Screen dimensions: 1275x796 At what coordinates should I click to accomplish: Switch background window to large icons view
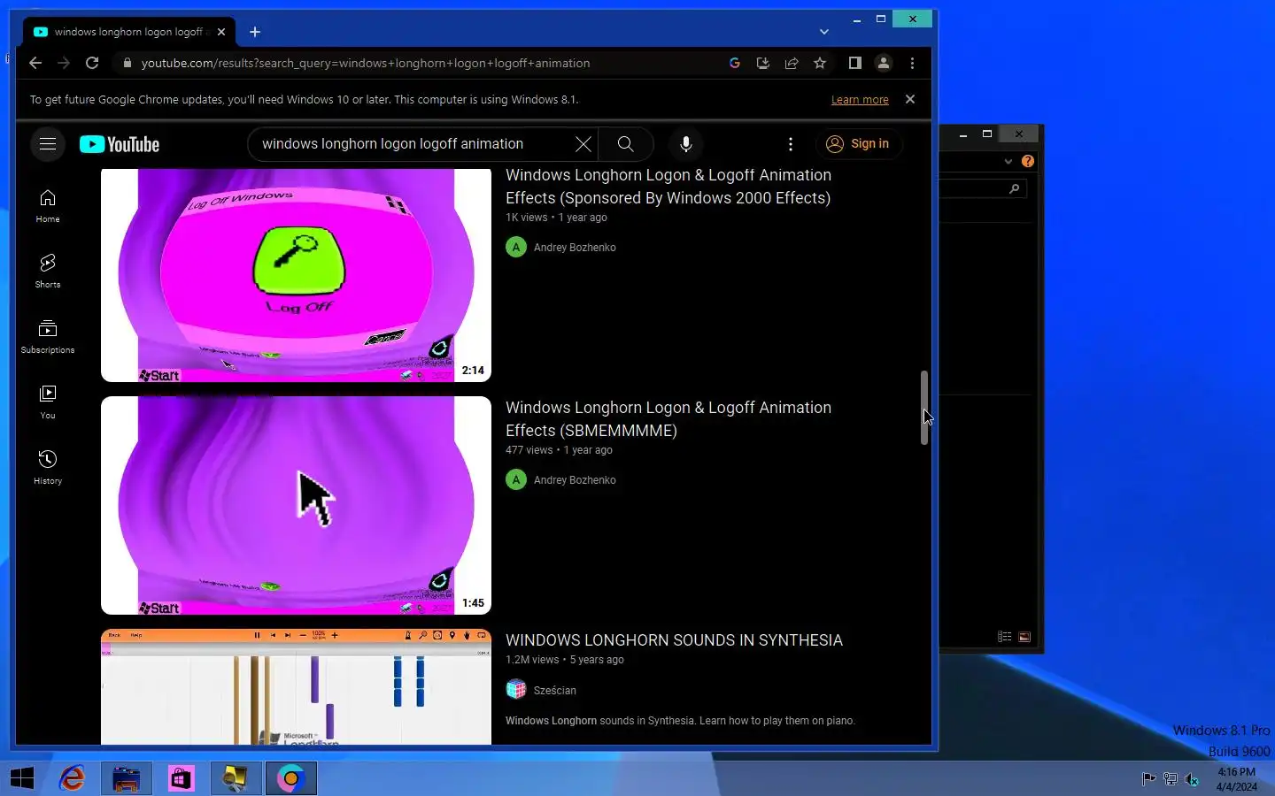(1024, 637)
